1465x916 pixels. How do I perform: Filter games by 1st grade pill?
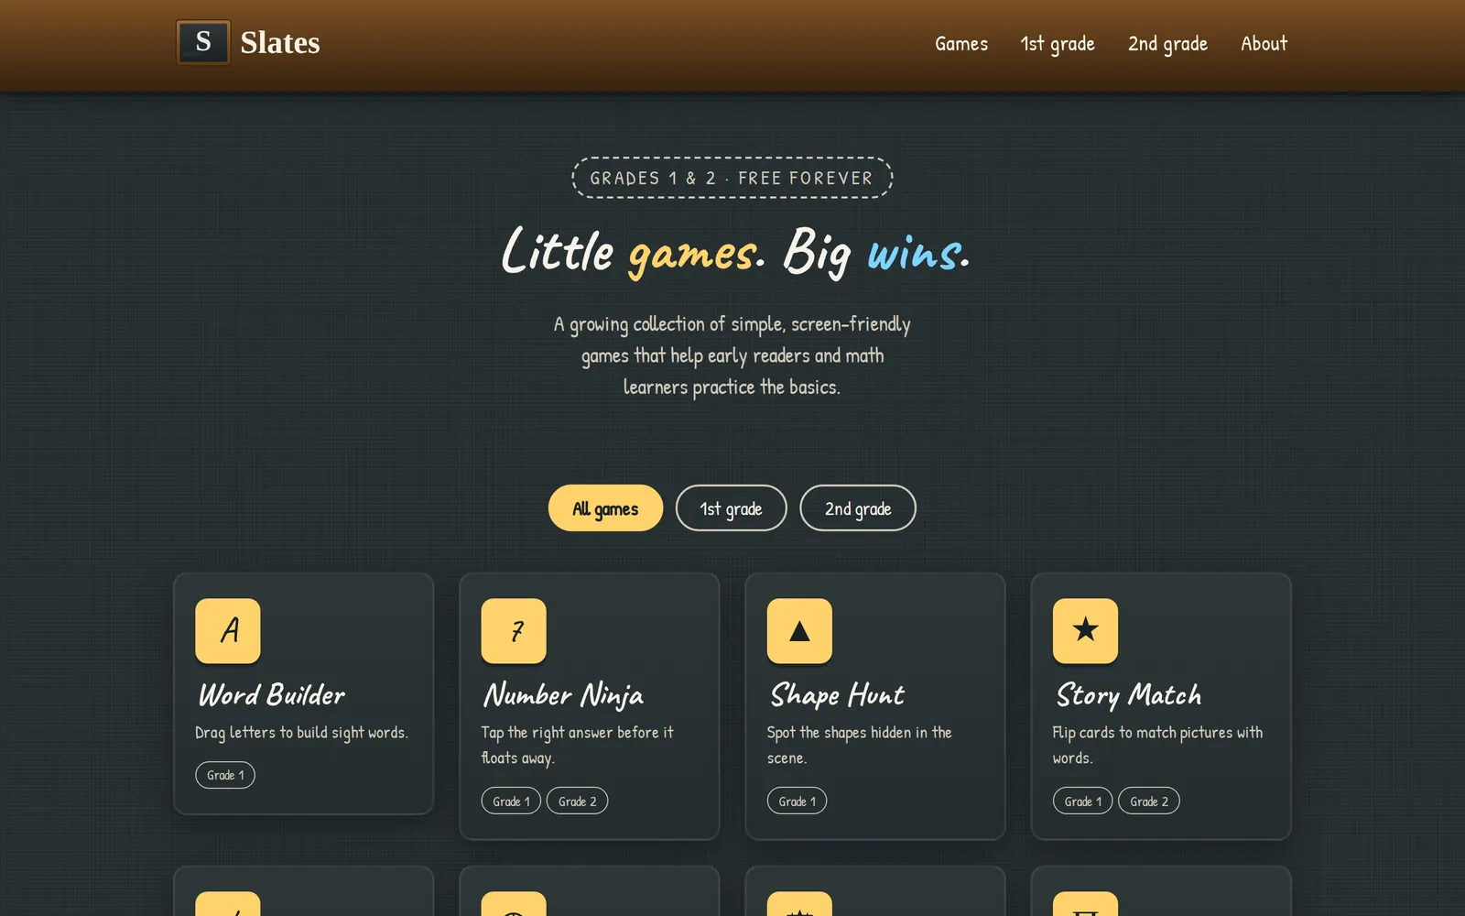pos(731,508)
